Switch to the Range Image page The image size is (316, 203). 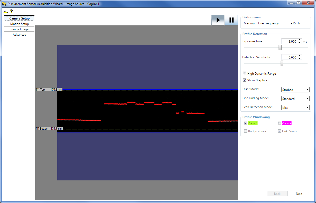point(19,29)
